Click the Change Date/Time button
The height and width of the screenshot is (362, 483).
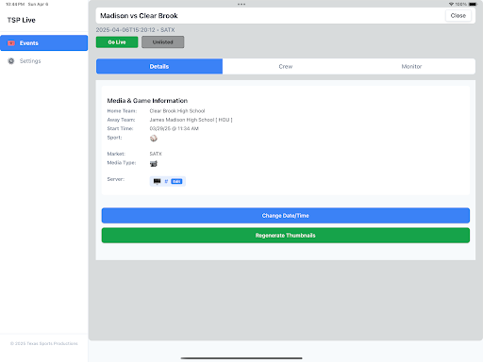tap(286, 216)
